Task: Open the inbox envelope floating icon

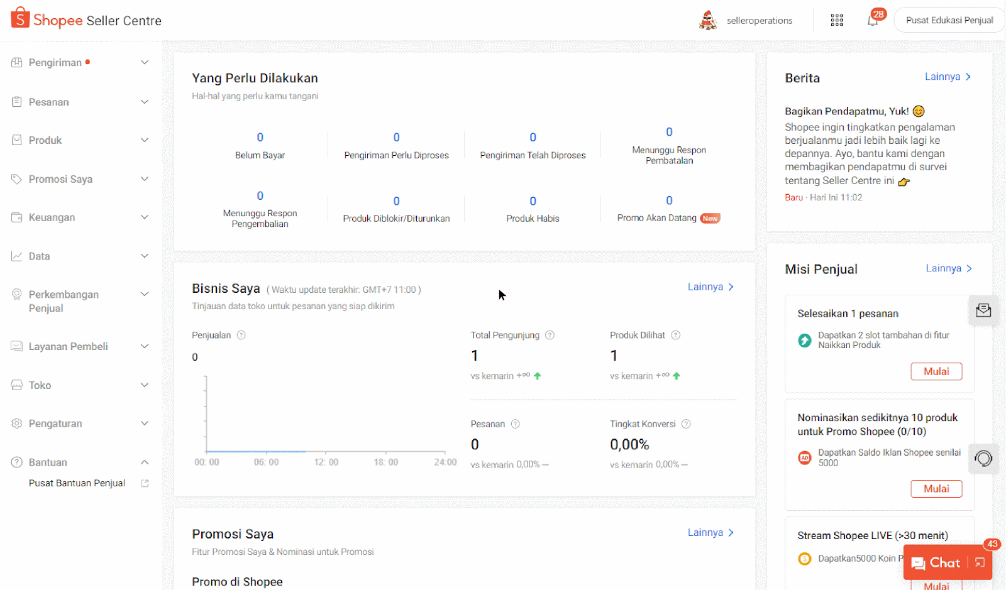Action: [983, 310]
